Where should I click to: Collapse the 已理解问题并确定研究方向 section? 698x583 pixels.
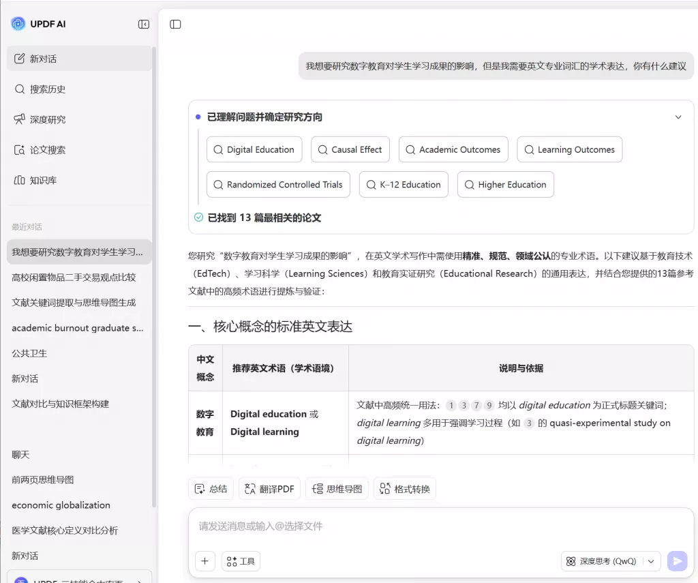pyautogui.click(x=678, y=117)
